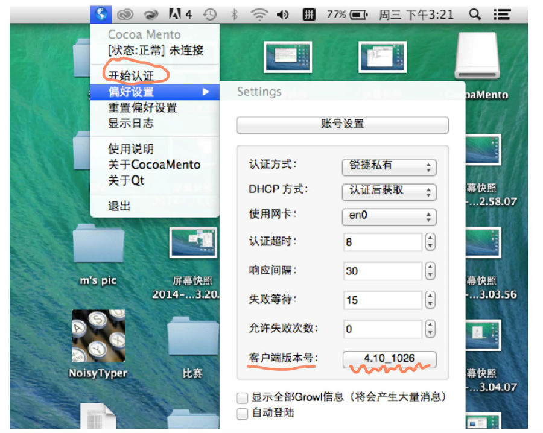Click the Wi-Fi menu bar icon

click(259, 14)
